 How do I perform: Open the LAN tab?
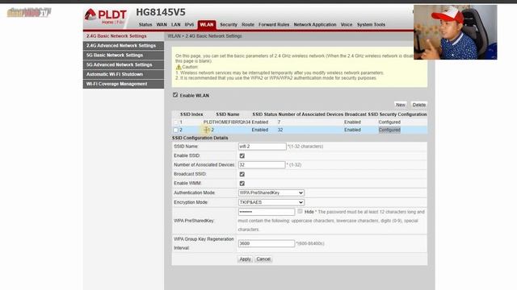click(176, 25)
